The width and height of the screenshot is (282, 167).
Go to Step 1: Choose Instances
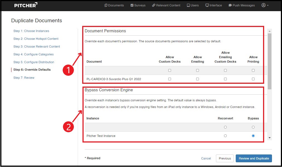pos(31,31)
